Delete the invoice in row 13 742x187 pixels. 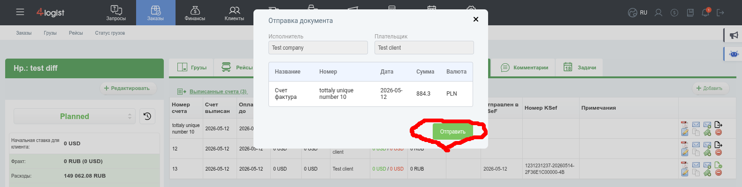(719, 173)
